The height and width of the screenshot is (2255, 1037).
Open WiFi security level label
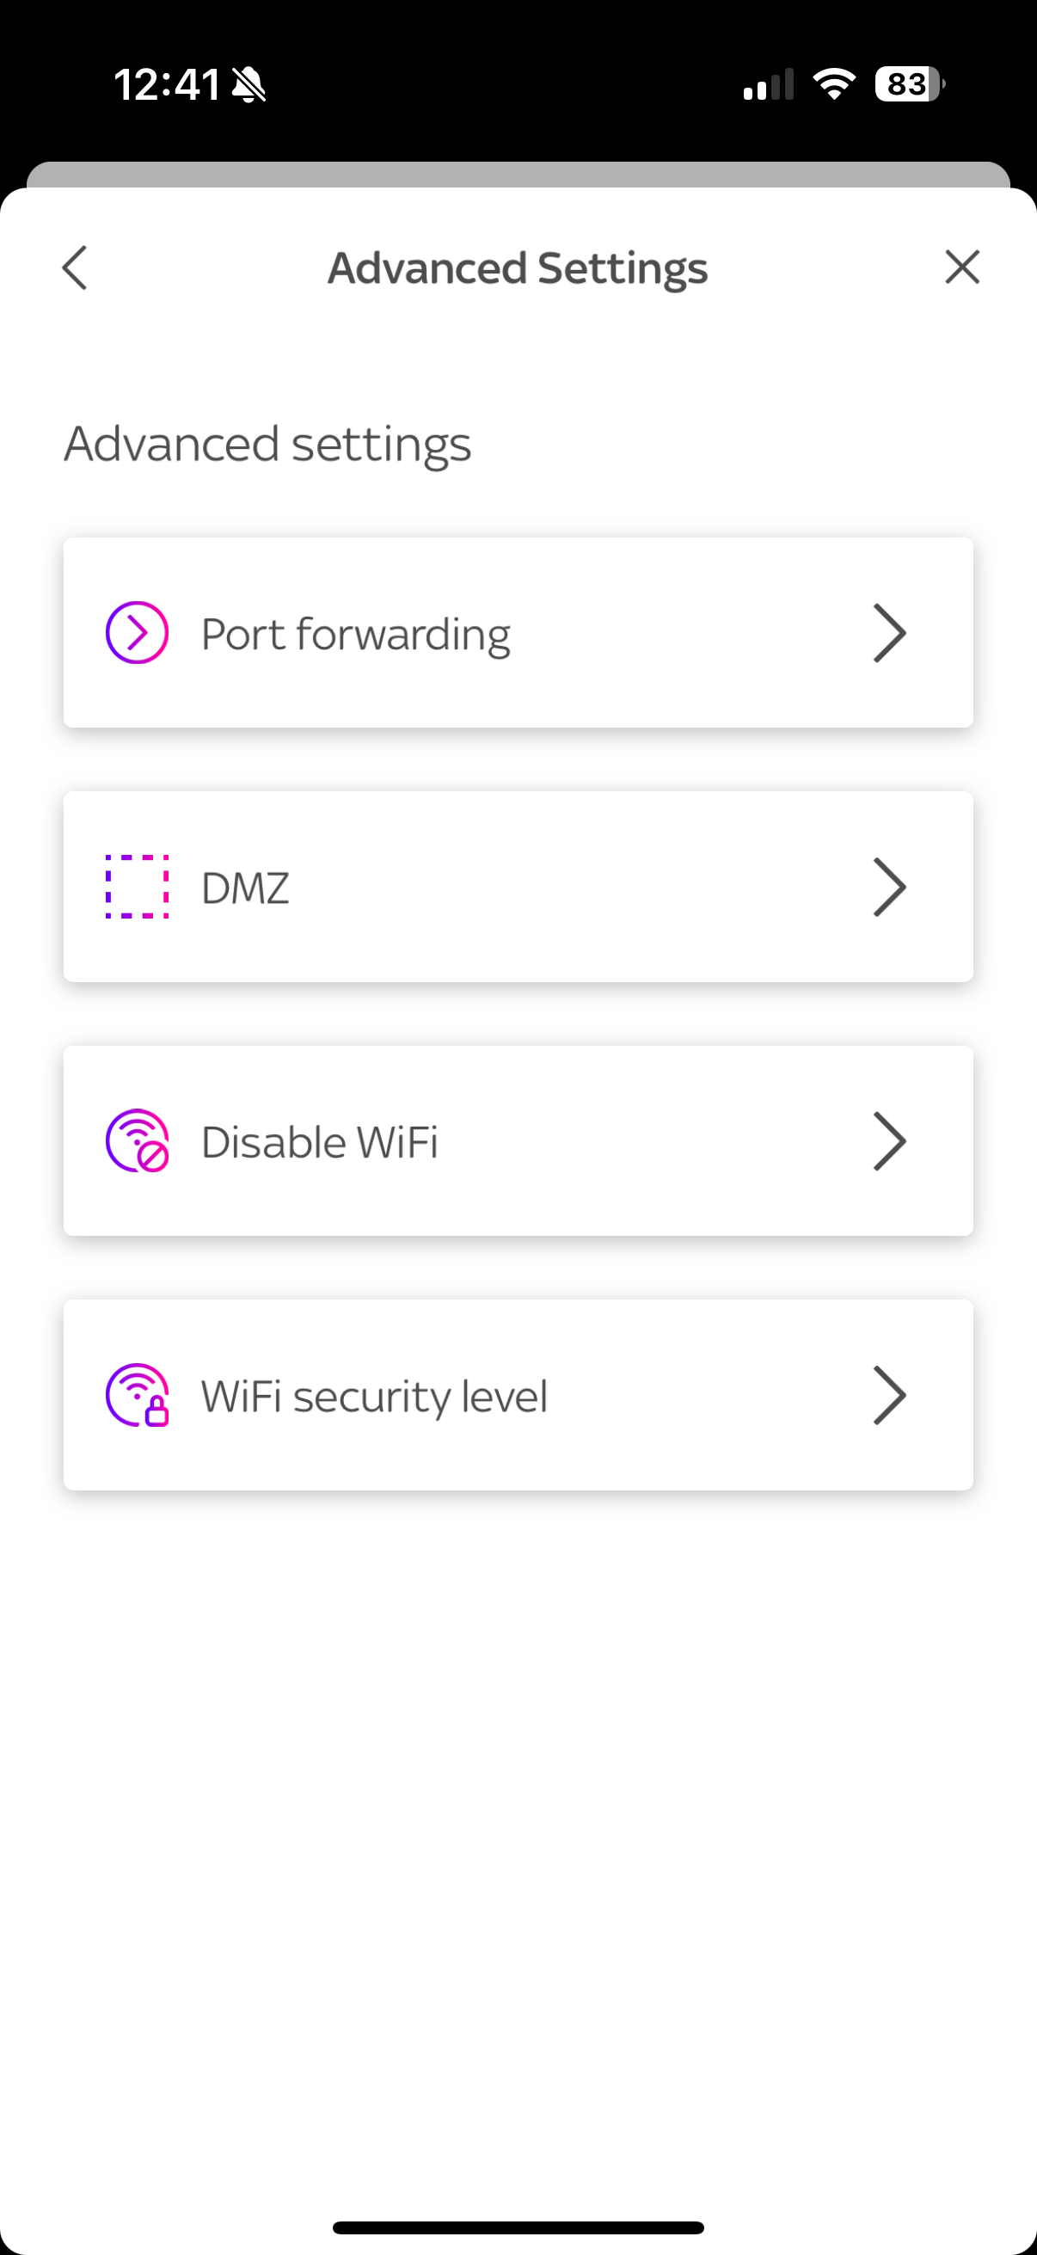375,1395
